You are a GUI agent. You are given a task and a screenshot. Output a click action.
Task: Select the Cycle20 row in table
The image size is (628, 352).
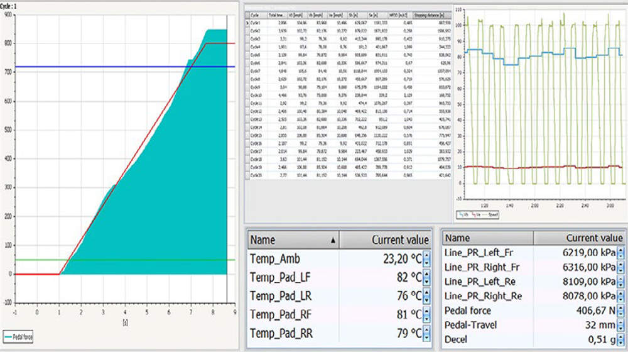(x=348, y=175)
